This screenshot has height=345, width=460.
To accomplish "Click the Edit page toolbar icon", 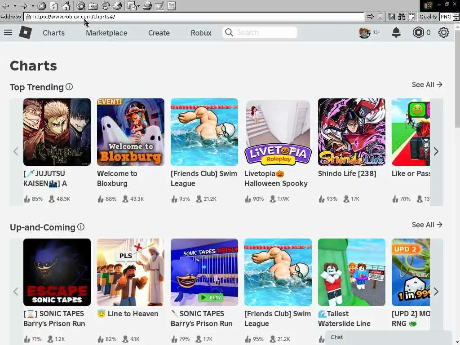I will pos(159,5).
